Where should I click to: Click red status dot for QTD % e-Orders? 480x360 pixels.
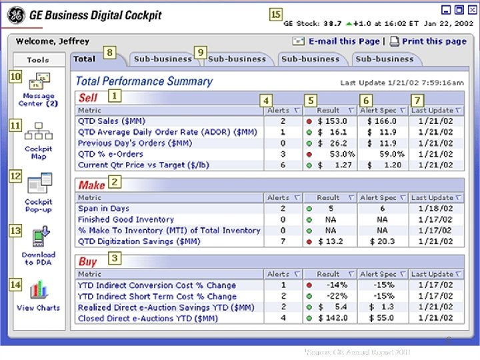pyautogui.click(x=309, y=154)
